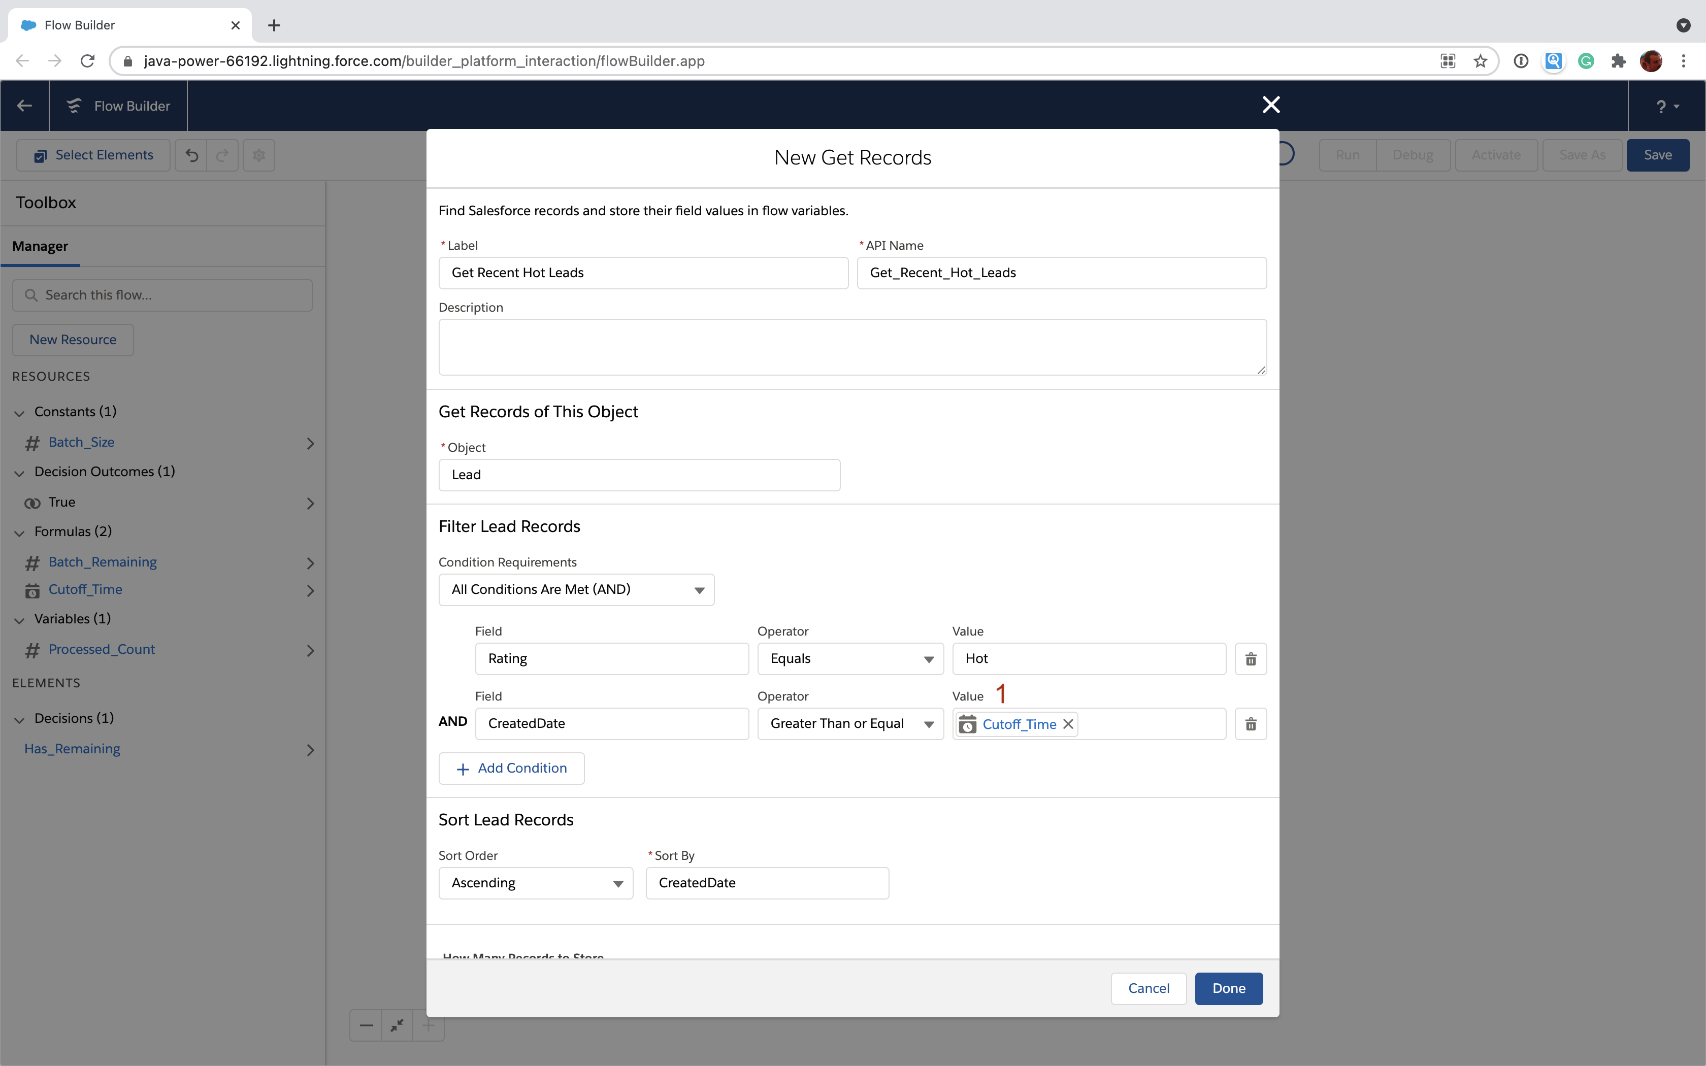Image resolution: width=1706 pixels, height=1066 pixels.
Task: Click the Done button
Action: (x=1228, y=988)
